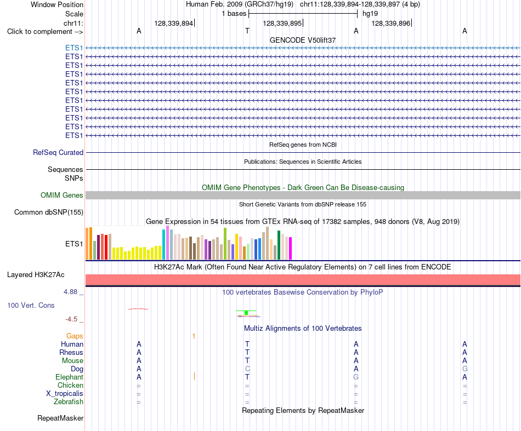This screenshot has height=431, width=521.
Task: Click the green PhyloP conservation bar
Action: pyautogui.click(x=246, y=313)
